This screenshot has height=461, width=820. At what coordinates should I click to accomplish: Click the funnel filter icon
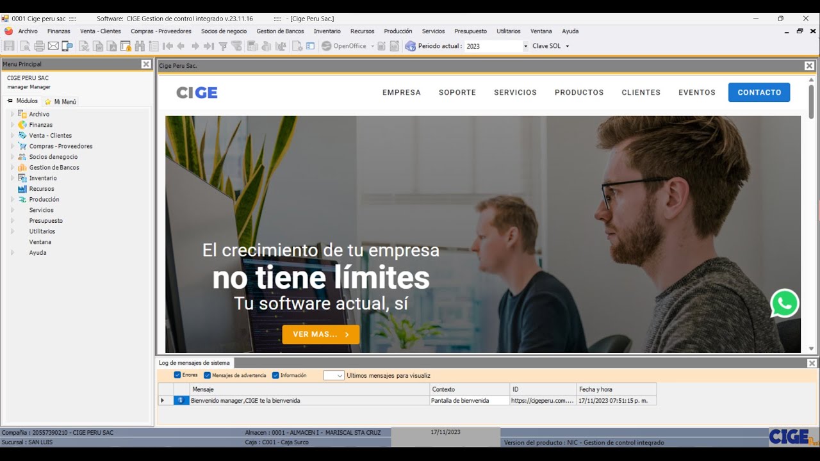[223, 46]
